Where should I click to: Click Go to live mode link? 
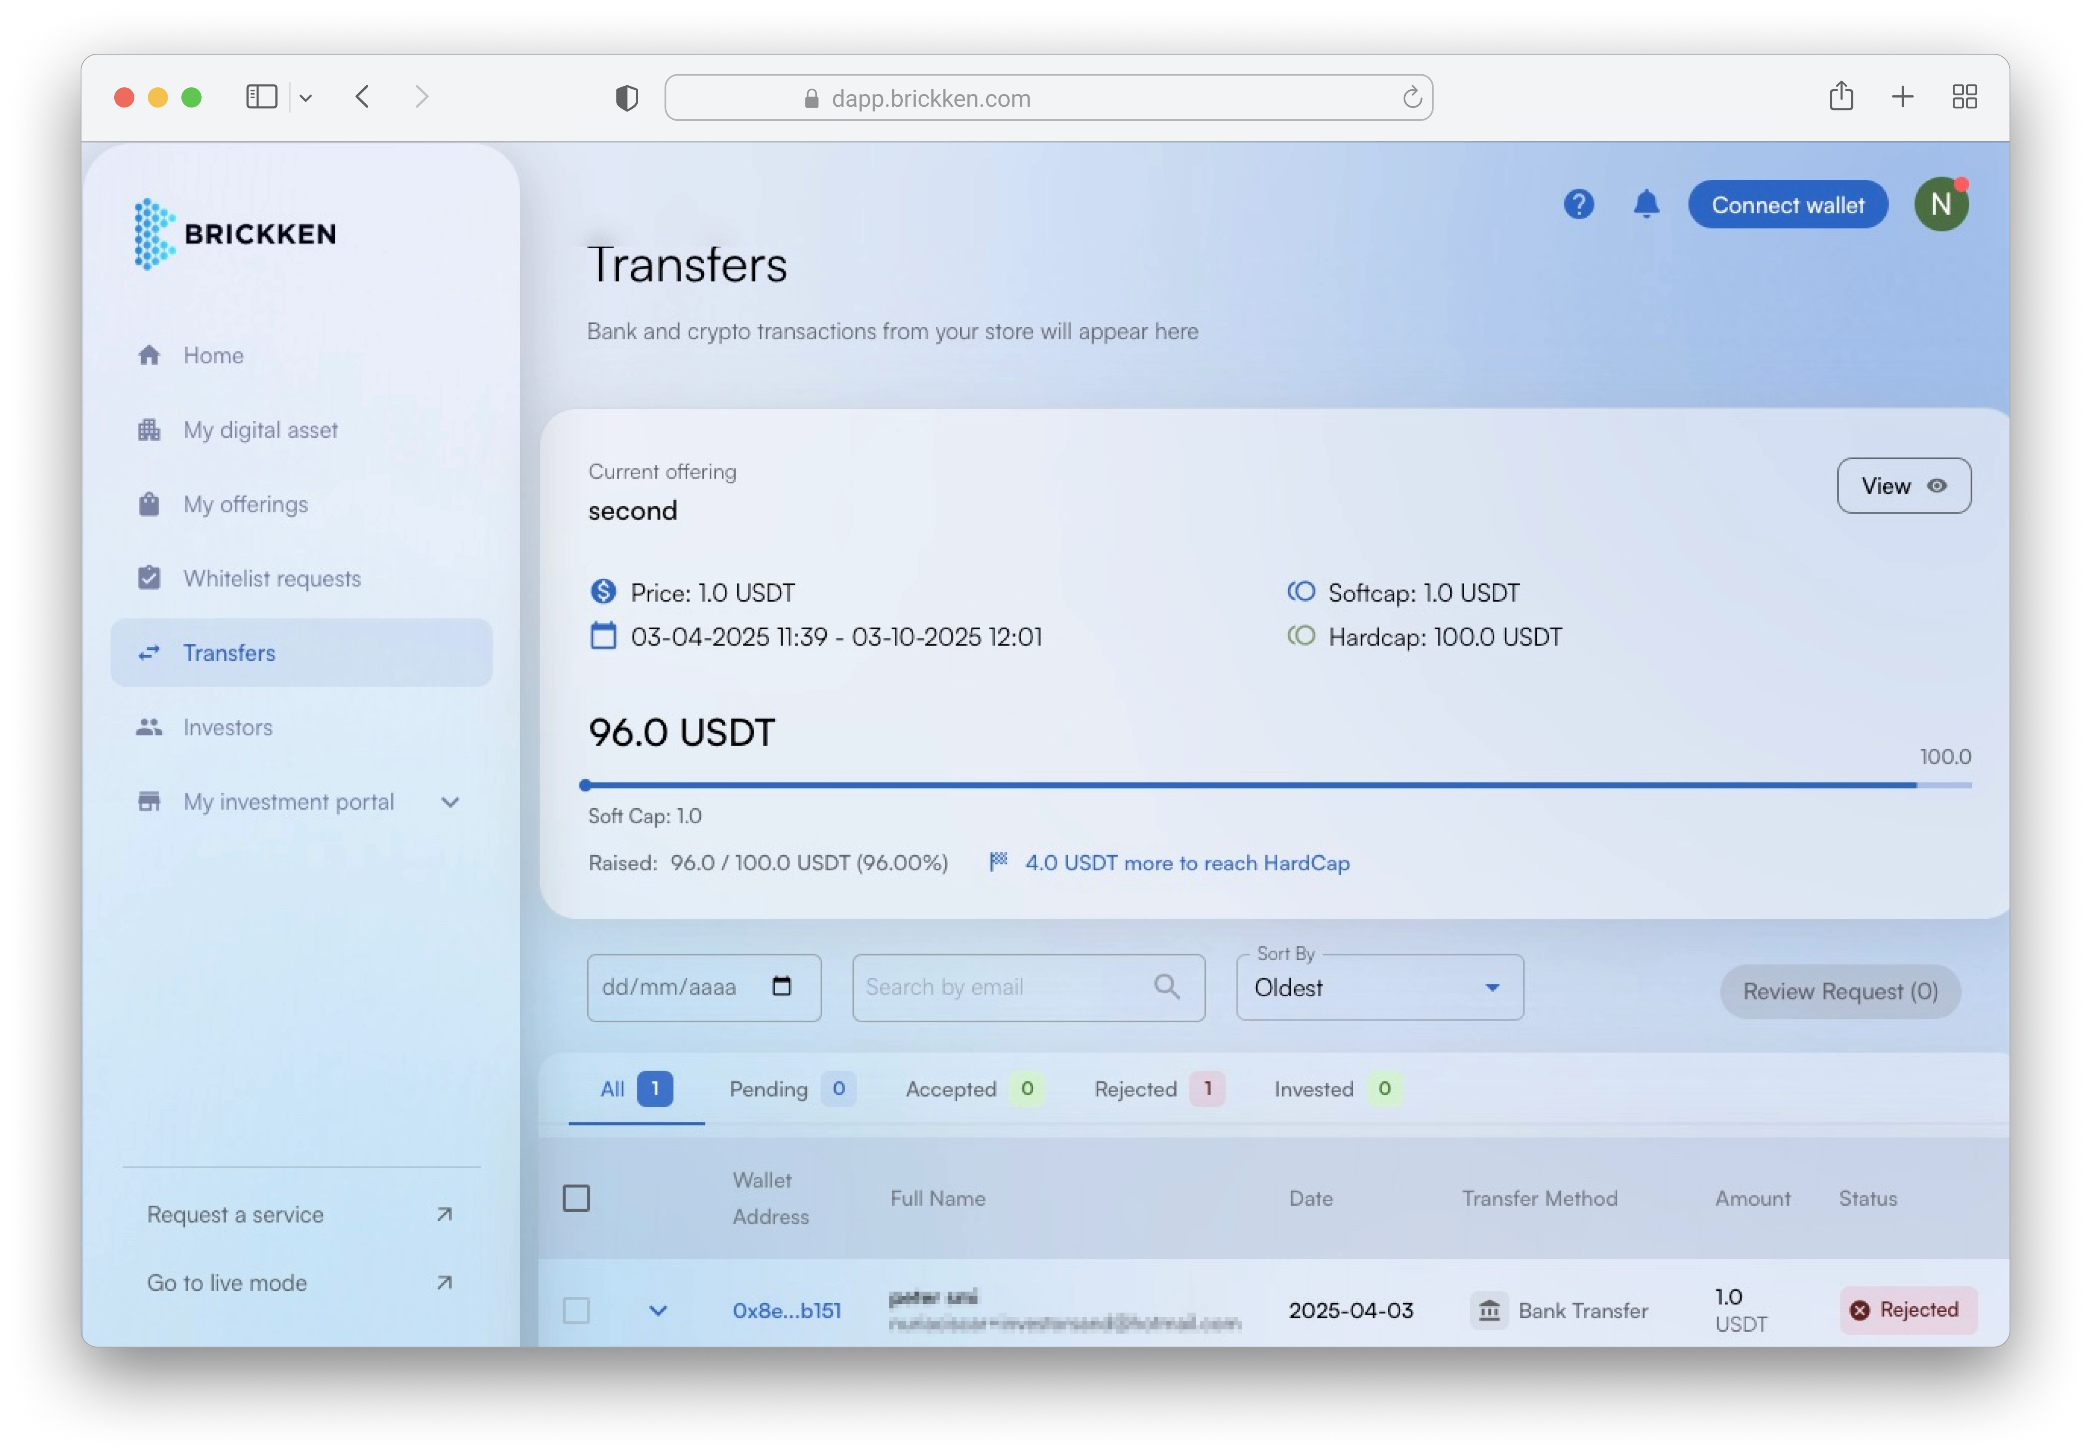click(x=301, y=1283)
